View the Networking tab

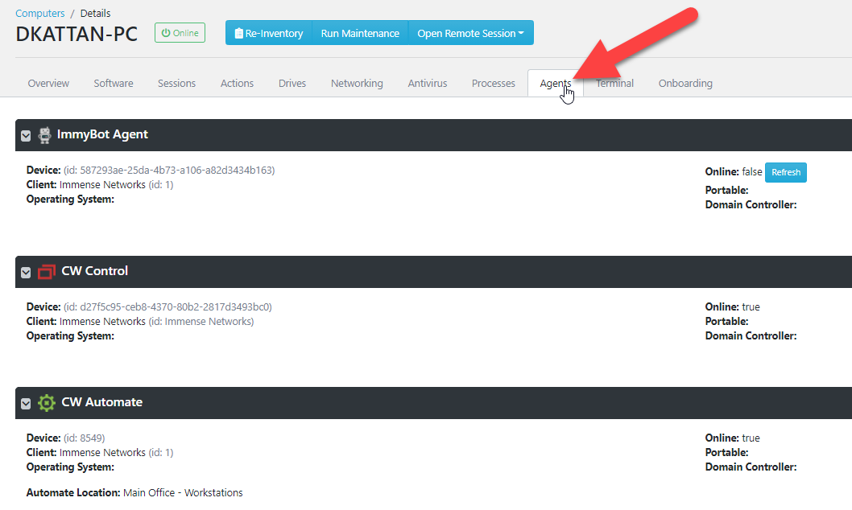[357, 84]
